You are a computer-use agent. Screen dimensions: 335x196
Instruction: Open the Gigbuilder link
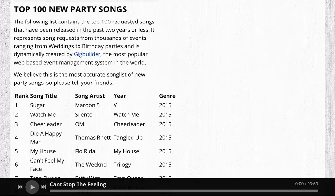coord(87,54)
